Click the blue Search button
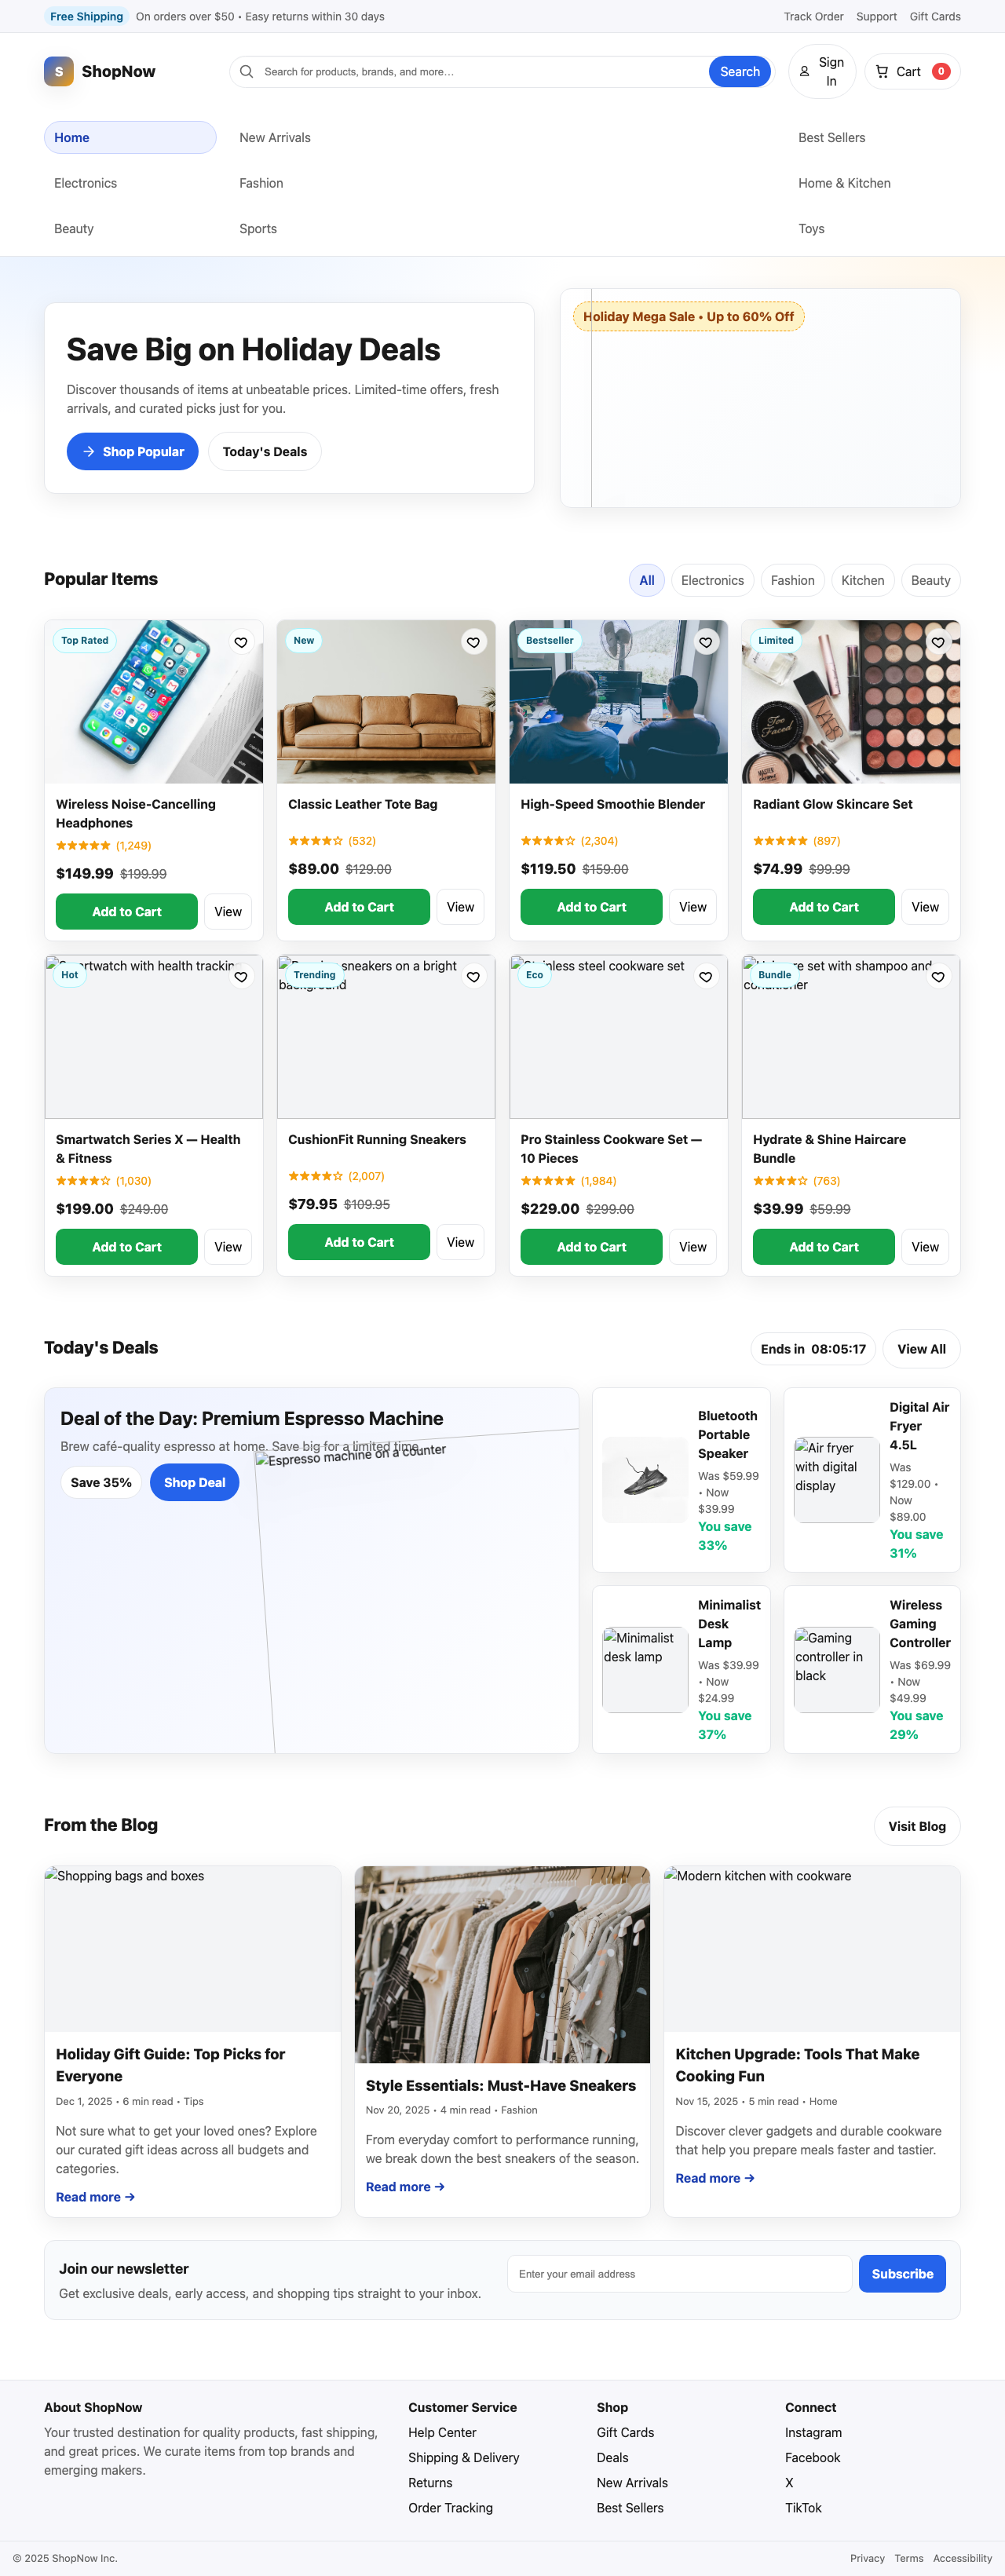This screenshot has height=2576, width=1005. click(x=740, y=72)
